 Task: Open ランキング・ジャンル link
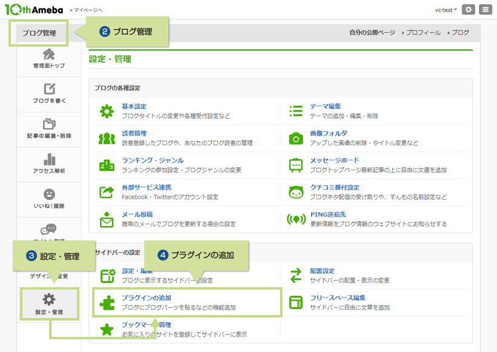(x=153, y=161)
